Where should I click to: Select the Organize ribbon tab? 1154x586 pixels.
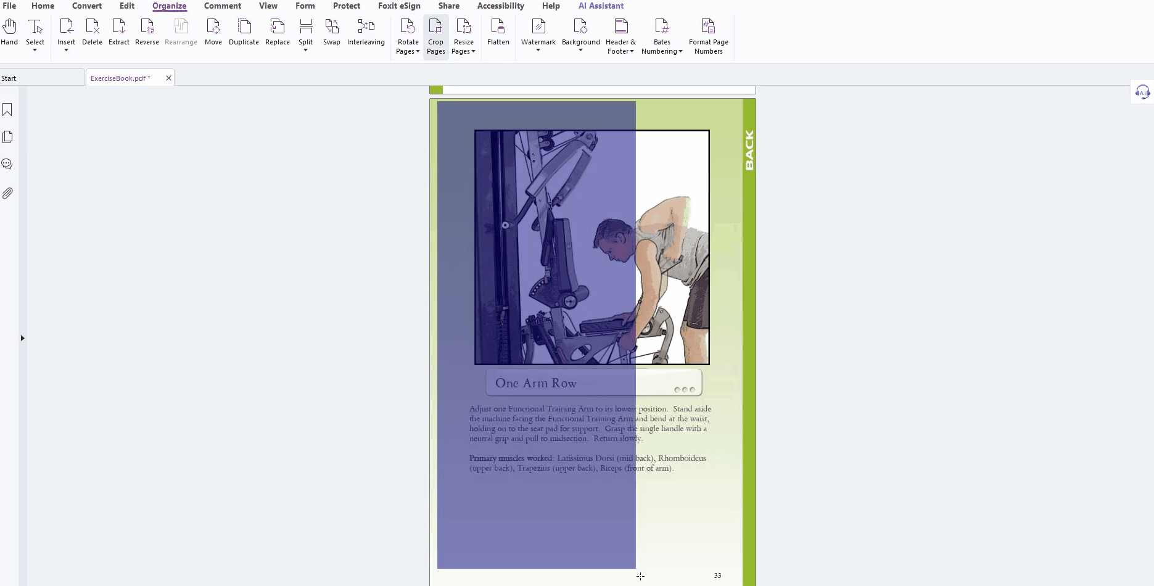(x=170, y=6)
